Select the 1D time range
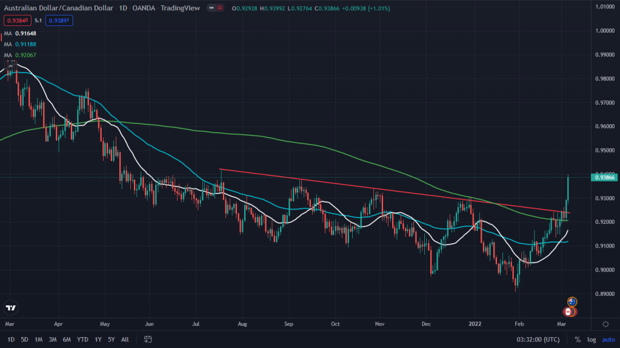This screenshot has height=348, width=620. (11, 340)
